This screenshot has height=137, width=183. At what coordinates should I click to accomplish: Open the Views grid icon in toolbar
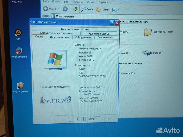(x=115, y=10)
